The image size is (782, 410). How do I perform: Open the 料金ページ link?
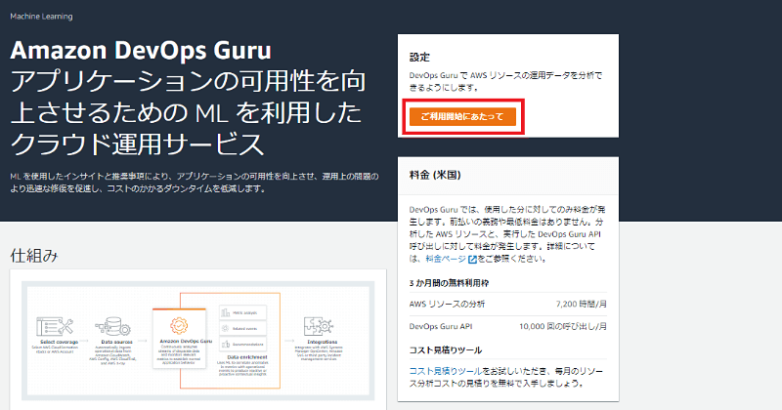tap(446, 259)
